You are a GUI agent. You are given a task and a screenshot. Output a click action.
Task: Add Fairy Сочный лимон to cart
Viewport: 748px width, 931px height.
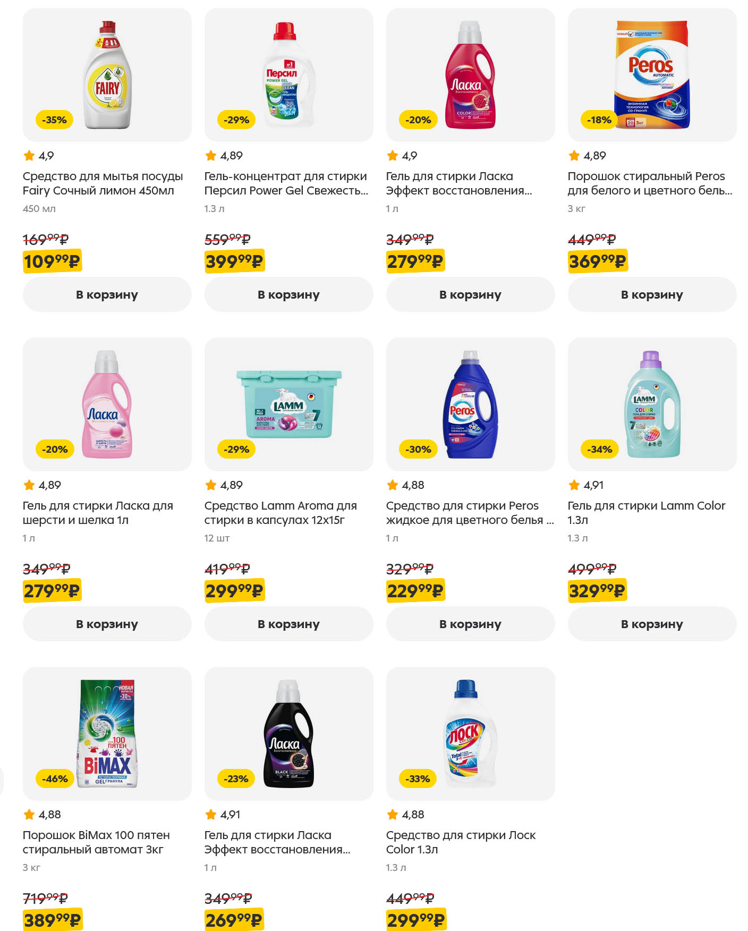[107, 294]
